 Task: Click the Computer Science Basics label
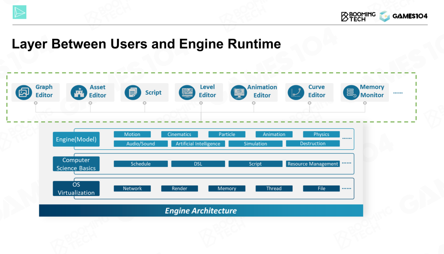[x=76, y=164]
